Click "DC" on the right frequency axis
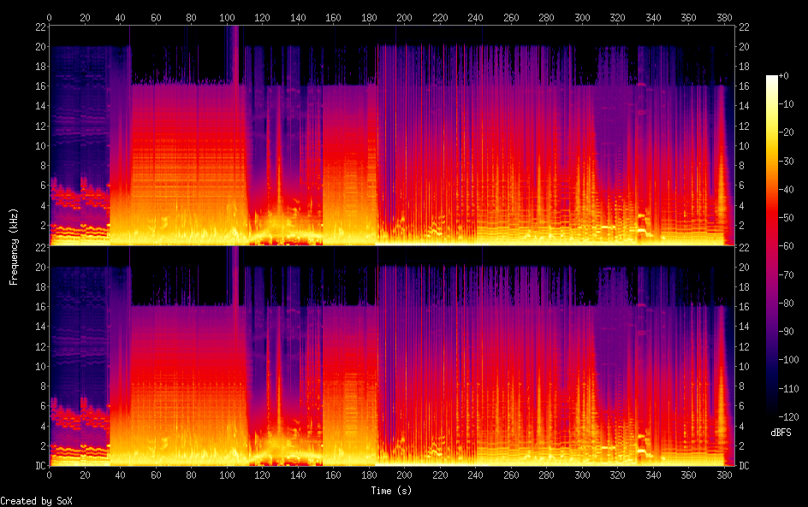The width and height of the screenshot is (808, 507). (x=744, y=466)
